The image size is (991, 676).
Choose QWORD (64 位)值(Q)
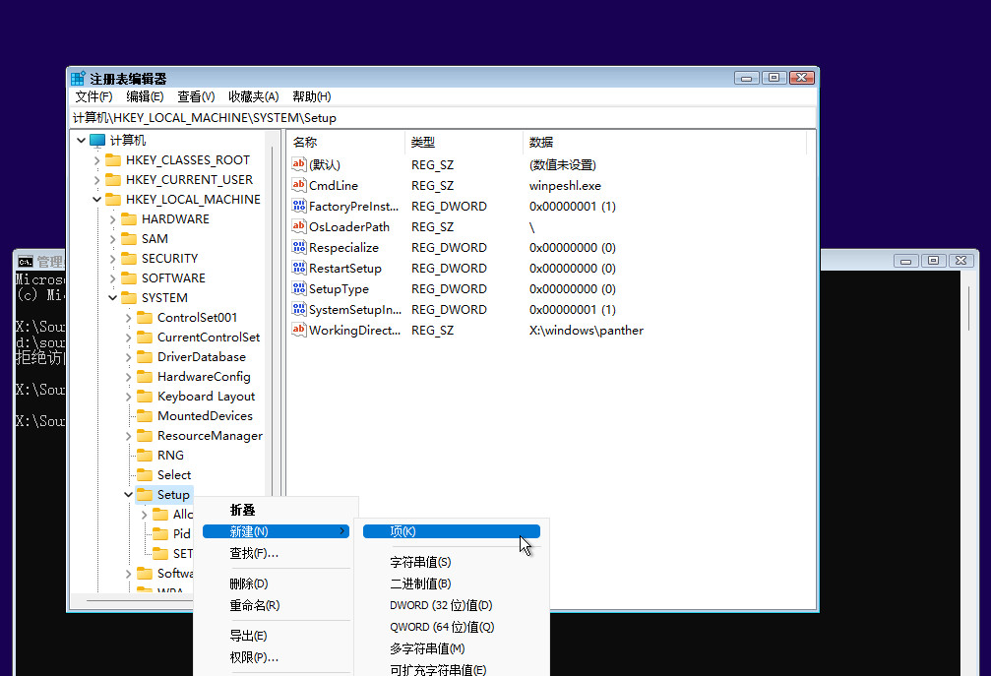[x=452, y=627]
